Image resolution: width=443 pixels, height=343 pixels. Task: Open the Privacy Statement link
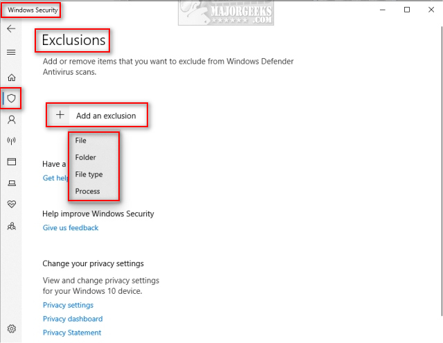pyautogui.click(x=72, y=333)
